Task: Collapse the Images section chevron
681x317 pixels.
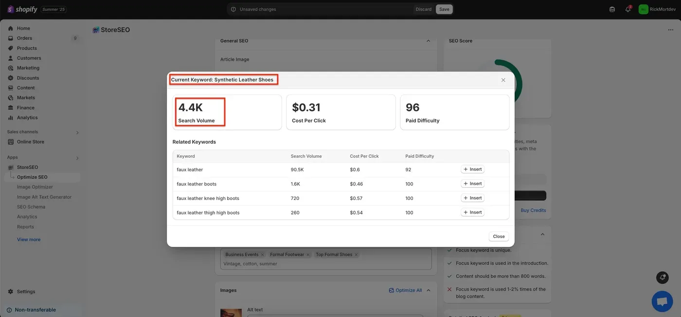Action: coord(429,290)
